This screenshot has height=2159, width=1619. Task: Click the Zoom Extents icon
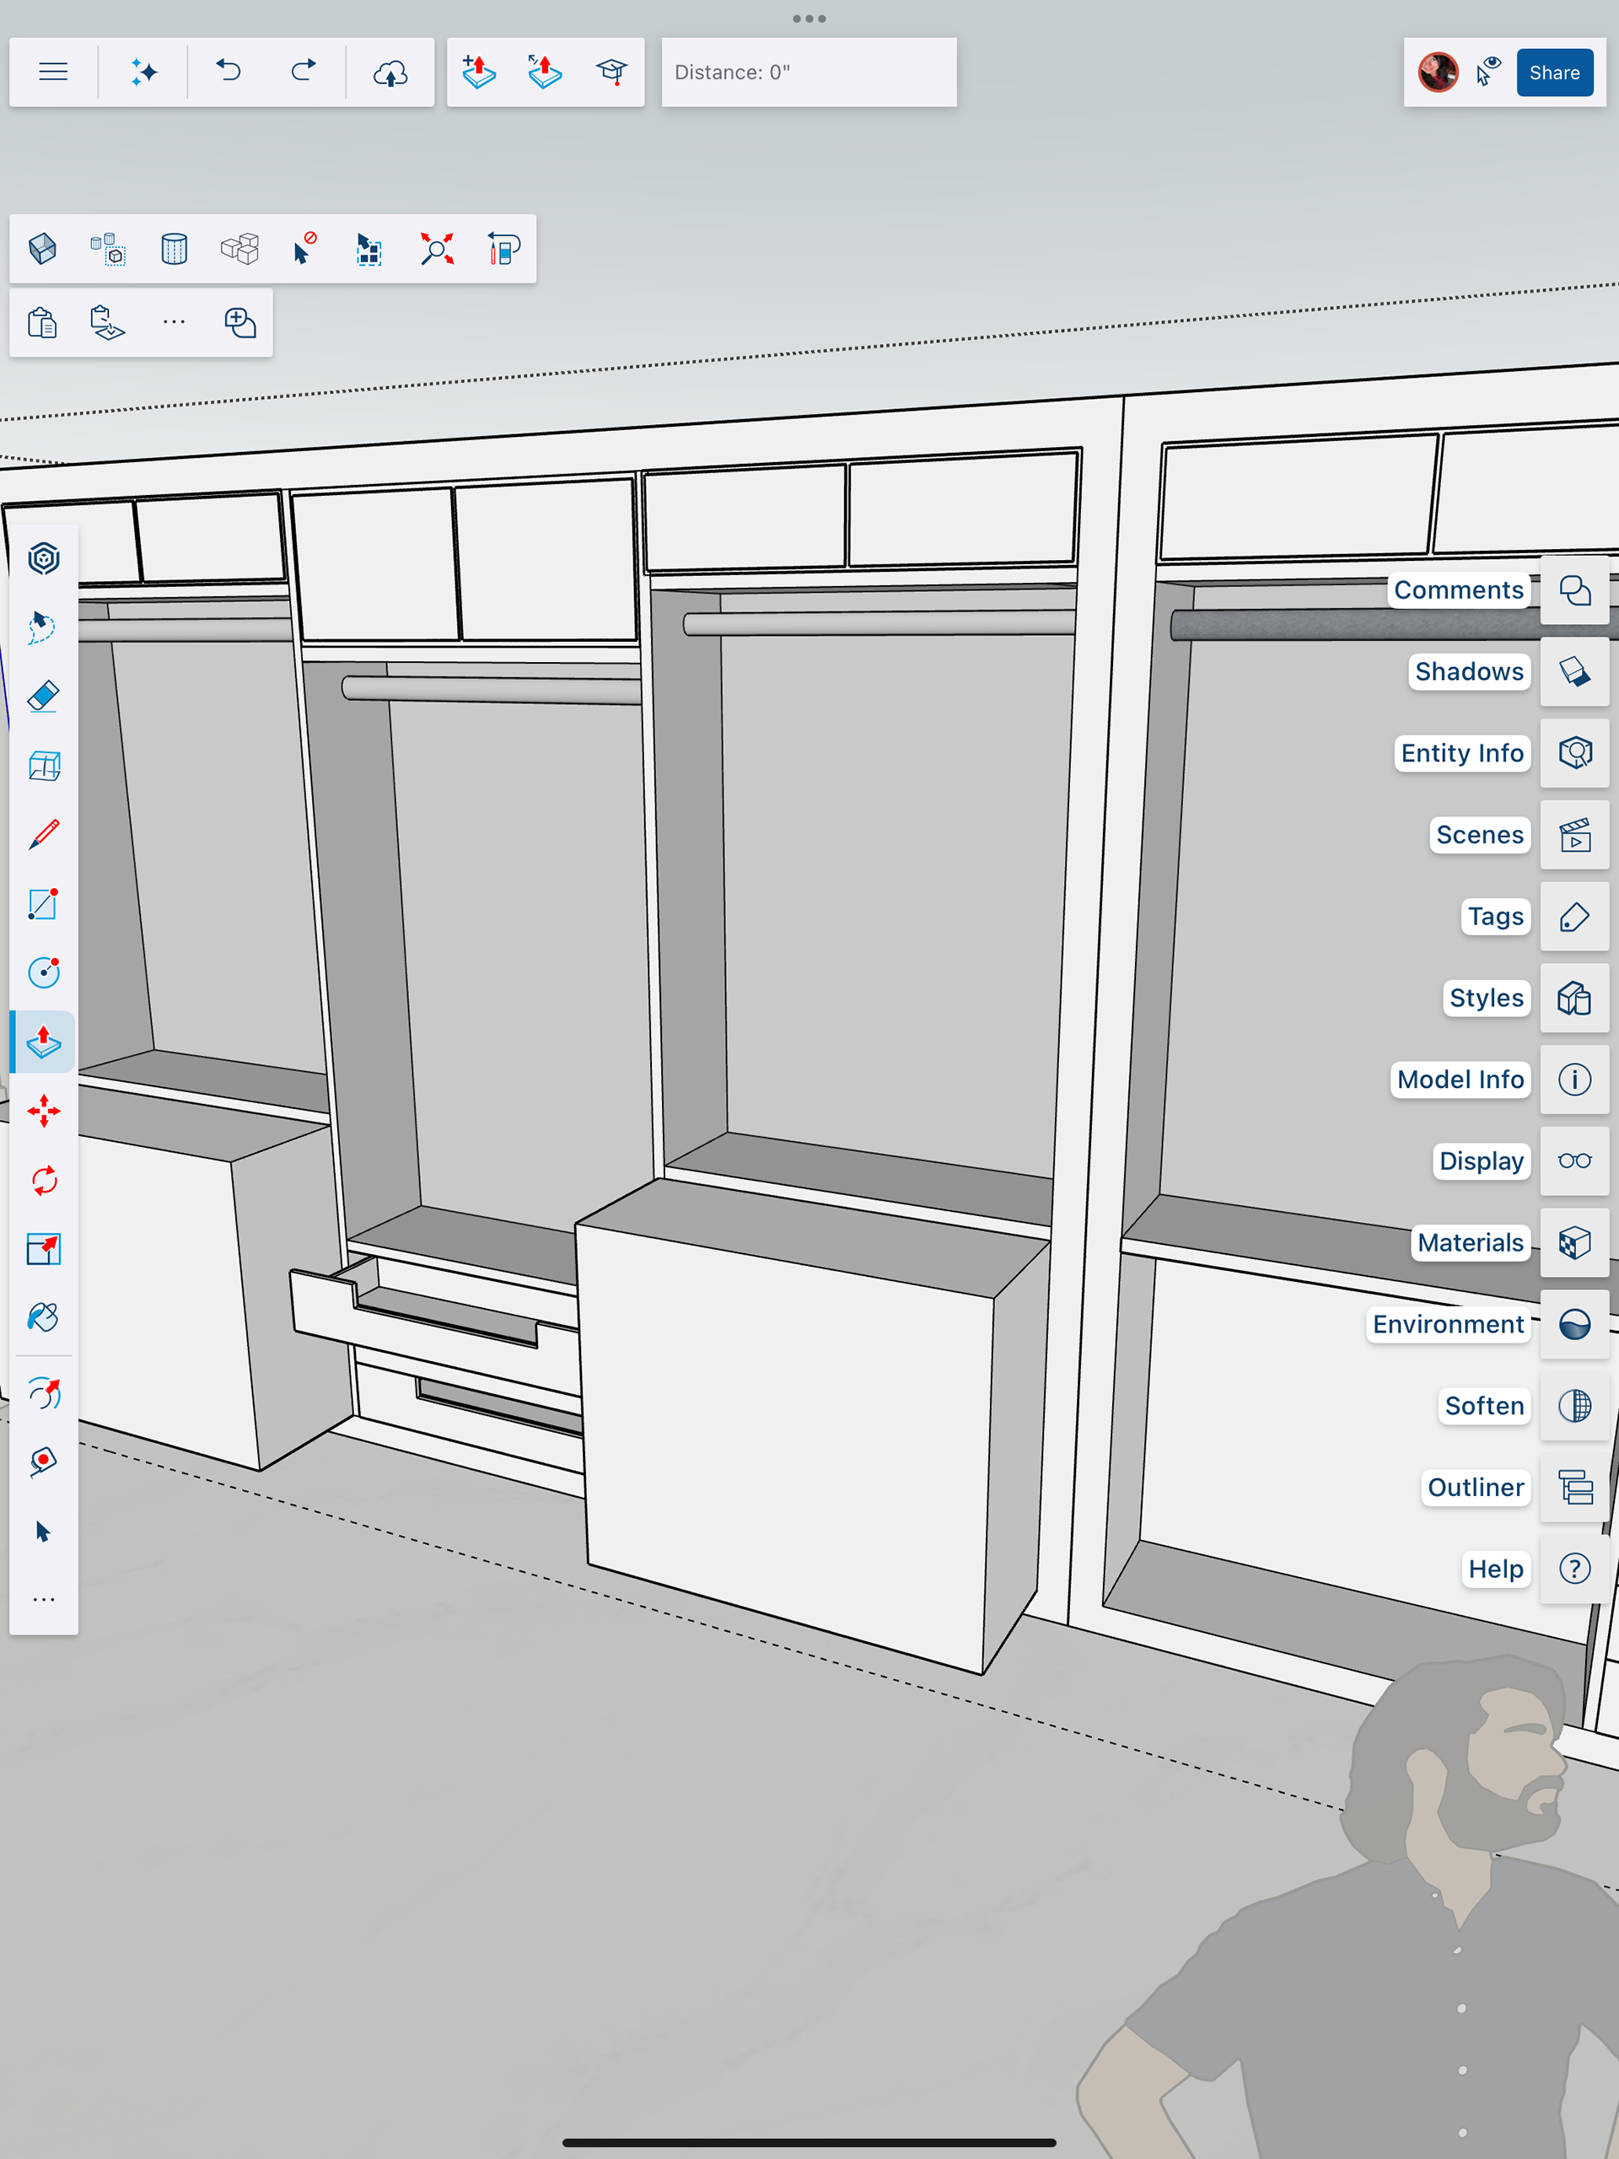pyautogui.click(x=436, y=249)
